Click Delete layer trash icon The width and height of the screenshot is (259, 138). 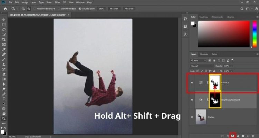pos(253,136)
